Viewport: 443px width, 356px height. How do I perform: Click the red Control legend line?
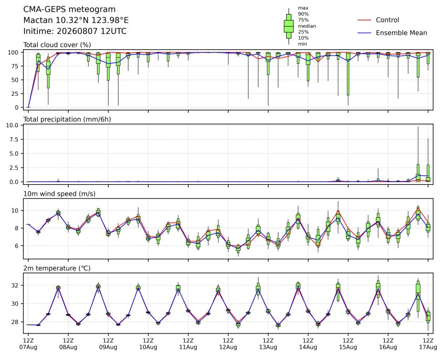364,20
